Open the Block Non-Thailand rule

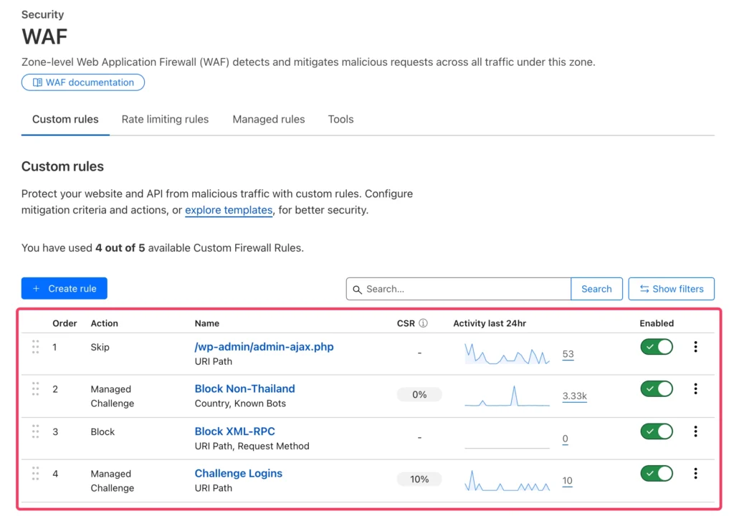pos(245,388)
